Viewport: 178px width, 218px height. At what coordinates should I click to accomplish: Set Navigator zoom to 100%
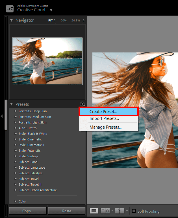(63, 20)
